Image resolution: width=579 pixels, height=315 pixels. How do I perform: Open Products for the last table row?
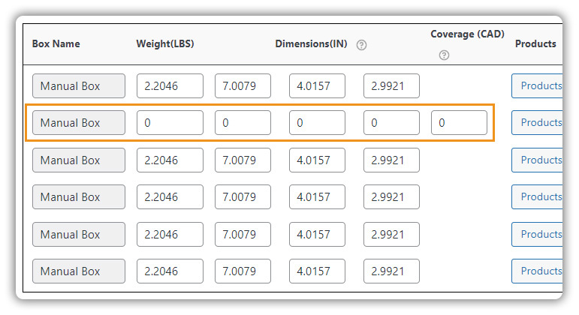537,271
